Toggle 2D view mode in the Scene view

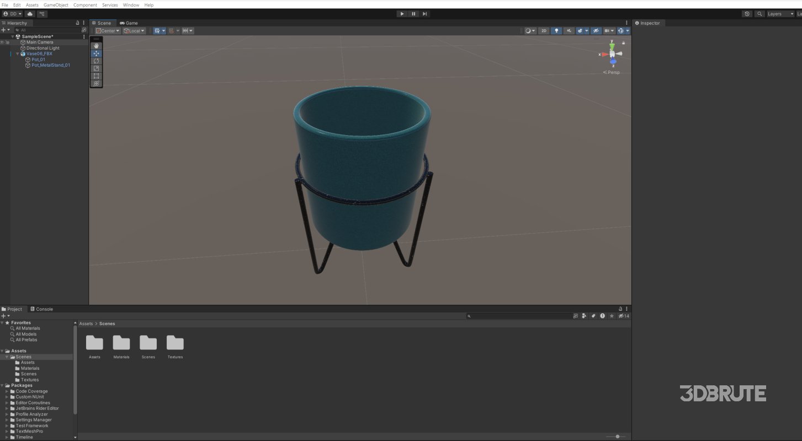[544, 31]
